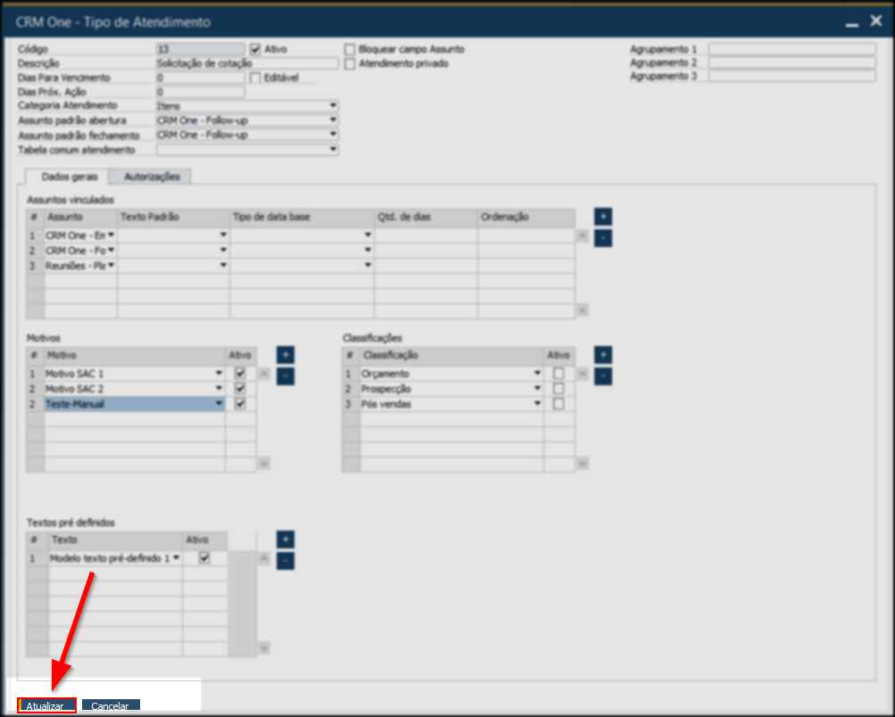The image size is (895, 717).
Task: Open Tabela comum atendimento dropdown
Action: tap(333, 150)
